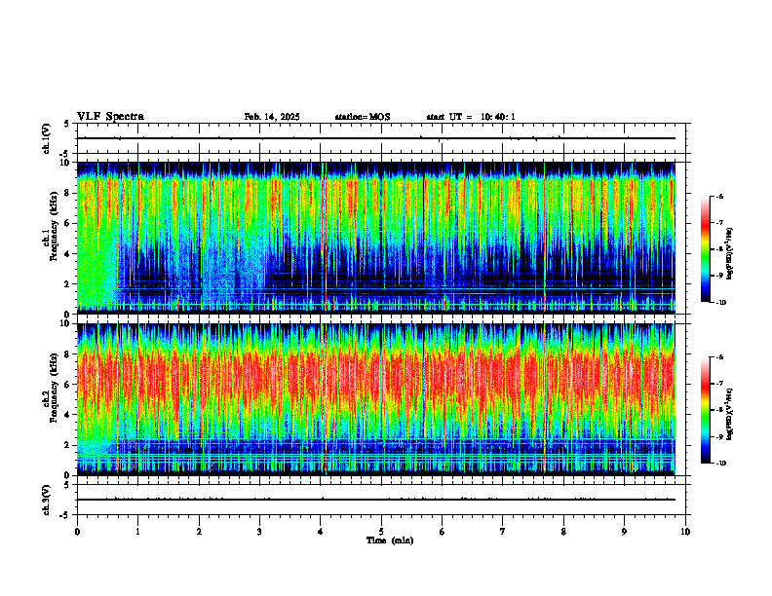Viewport: 772px width, 596px height.
Task: Click the ch.1 spectrogram color scale bar
Action: (705, 249)
